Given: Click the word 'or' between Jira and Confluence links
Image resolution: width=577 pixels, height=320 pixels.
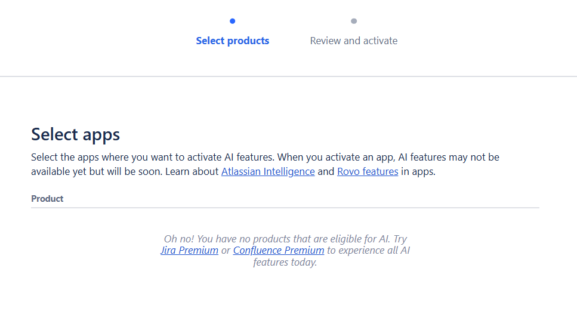Looking at the screenshot, I should click(226, 250).
